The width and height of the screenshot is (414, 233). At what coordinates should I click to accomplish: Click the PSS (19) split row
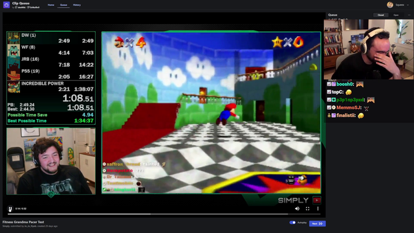coord(50,74)
